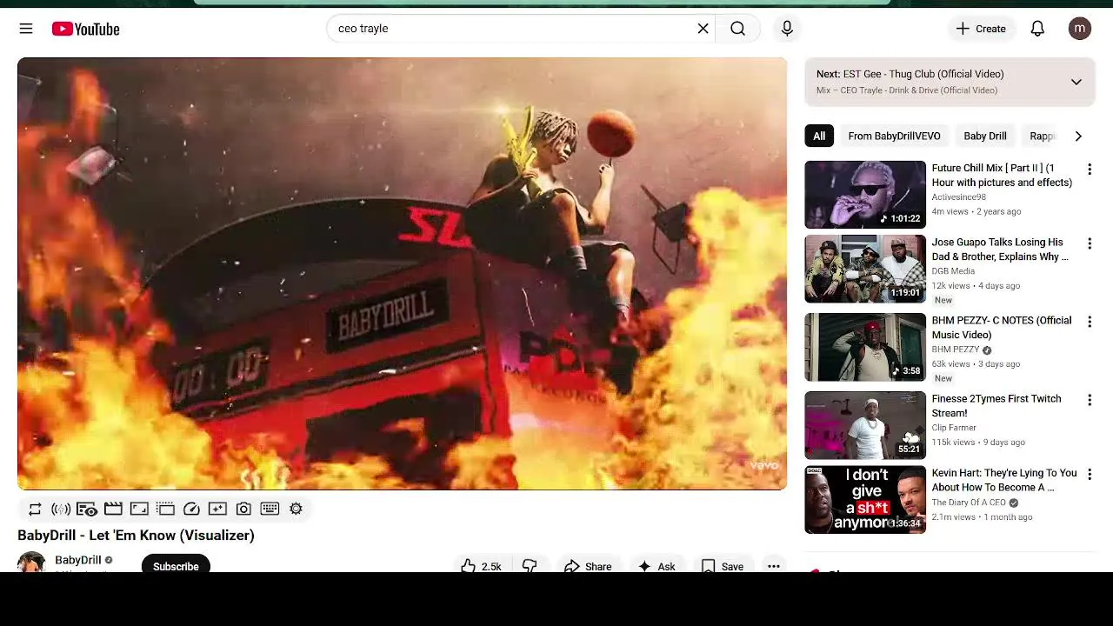Dislike the video

point(530,565)
